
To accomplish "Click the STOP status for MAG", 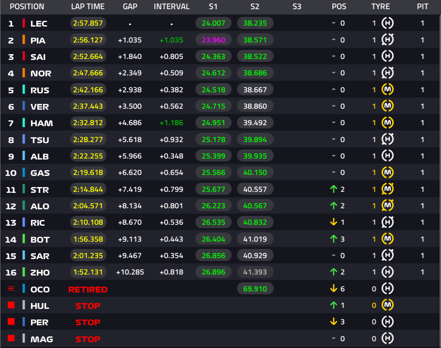I will point(88,339).
